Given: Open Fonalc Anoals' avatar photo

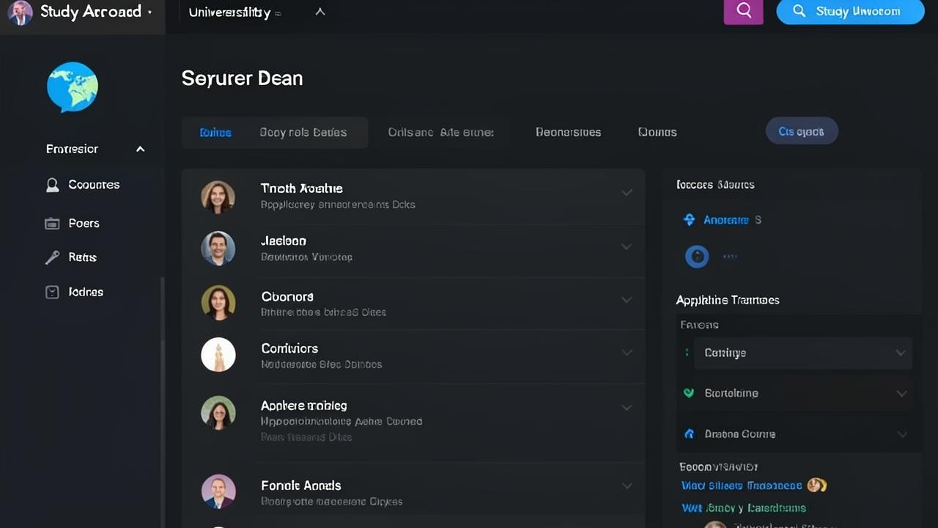Looking at the screenshot, I should point(218,492).
